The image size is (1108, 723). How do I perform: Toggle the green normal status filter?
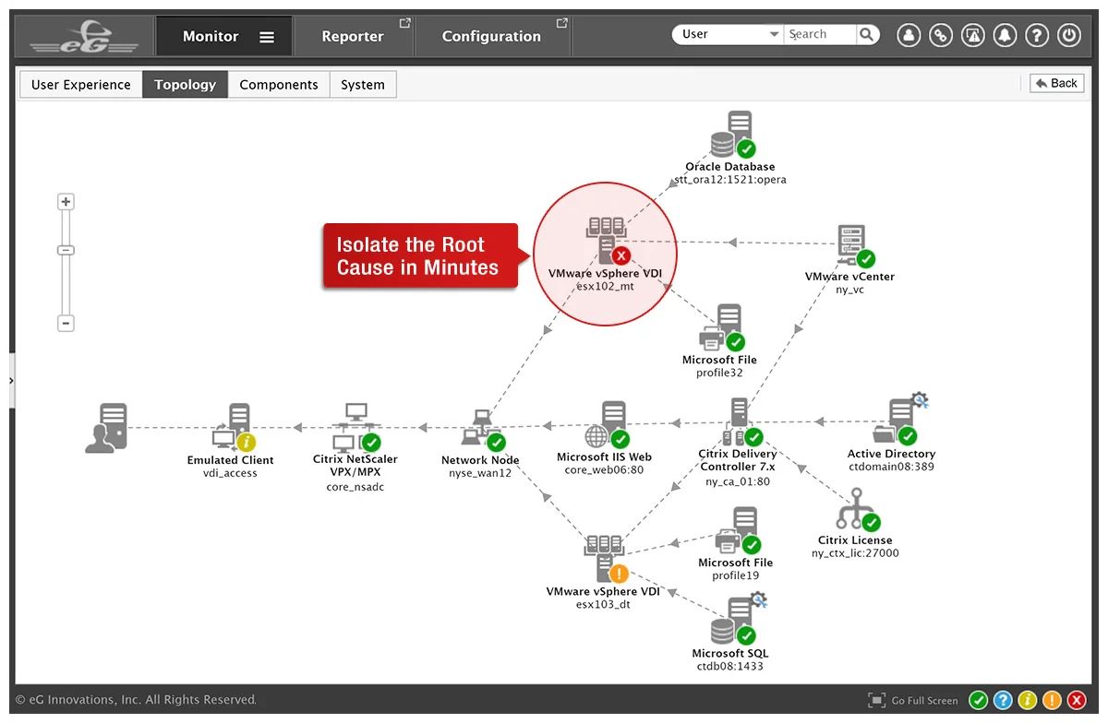click(978, 701)
